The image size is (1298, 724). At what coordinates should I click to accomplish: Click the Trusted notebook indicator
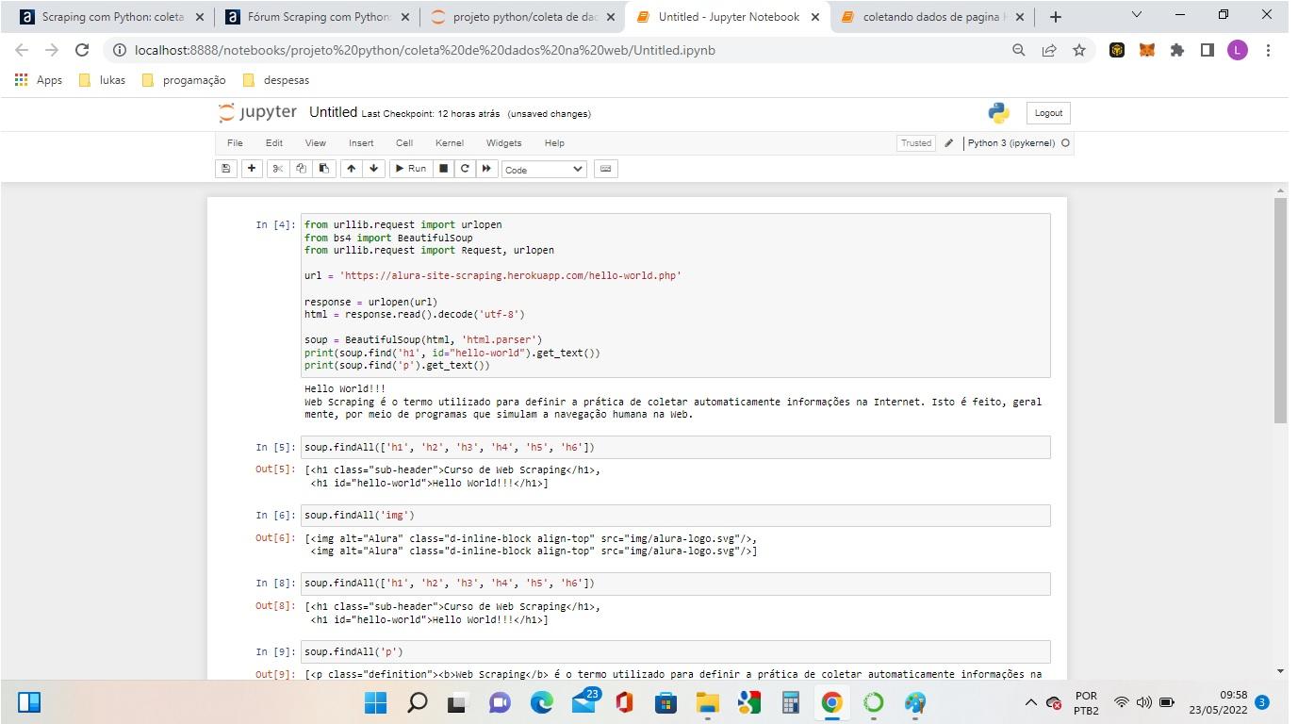coord(915,143)
